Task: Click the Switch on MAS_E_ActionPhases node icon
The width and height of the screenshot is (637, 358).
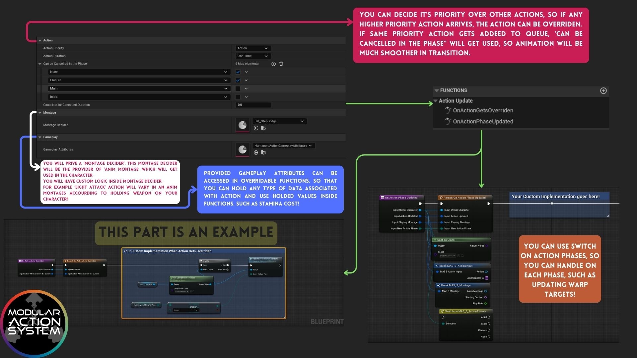Action: (442, 311)
